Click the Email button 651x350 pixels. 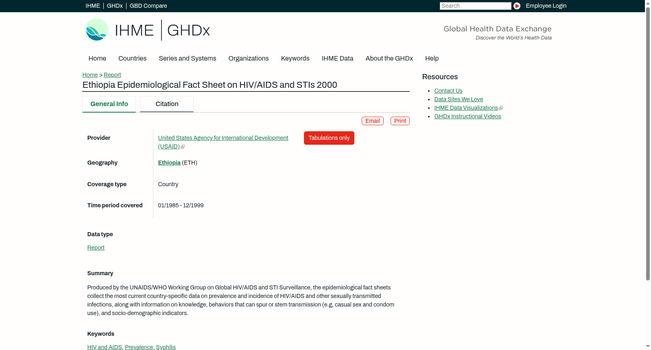(x=373, y=121)
